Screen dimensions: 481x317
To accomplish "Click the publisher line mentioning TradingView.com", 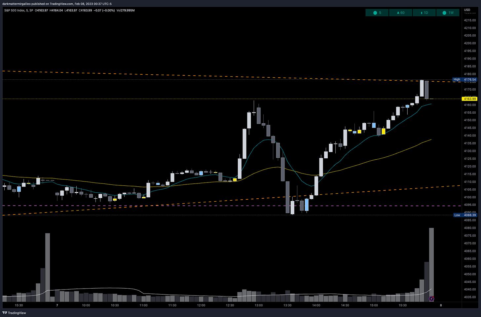I will point(57,4).
